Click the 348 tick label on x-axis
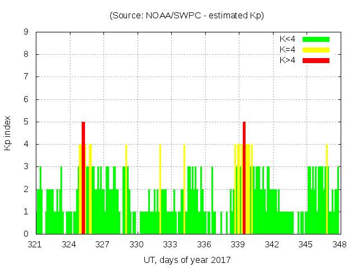 click(339, 245)
